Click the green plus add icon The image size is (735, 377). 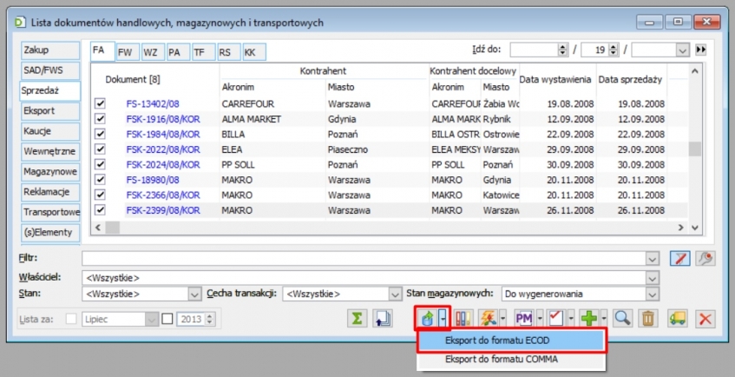(588, 319)
